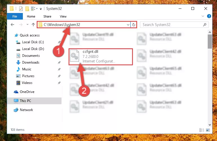Expand the ribbon with the chevron

(x=203, y=16)
